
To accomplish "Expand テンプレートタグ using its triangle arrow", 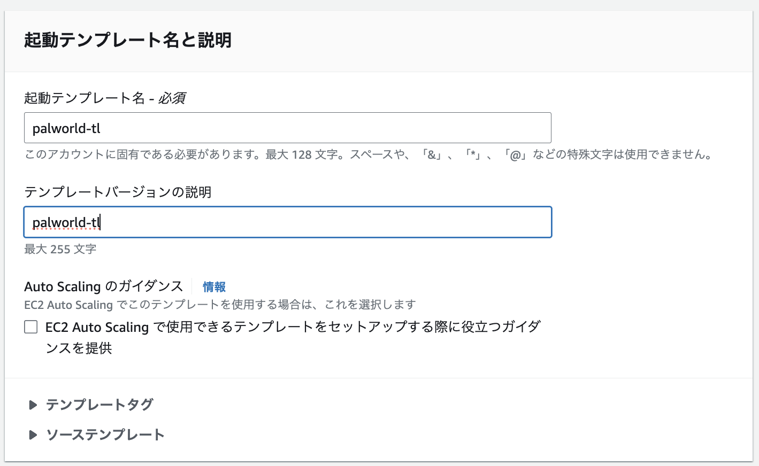I will (33, 405).
